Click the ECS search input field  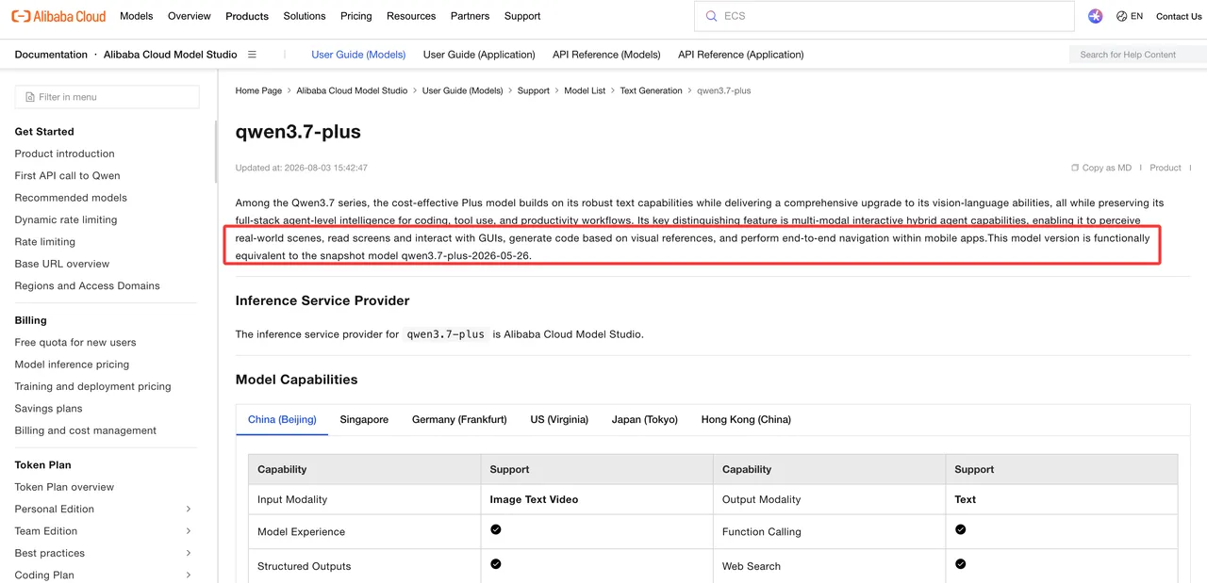coord(885,16)
